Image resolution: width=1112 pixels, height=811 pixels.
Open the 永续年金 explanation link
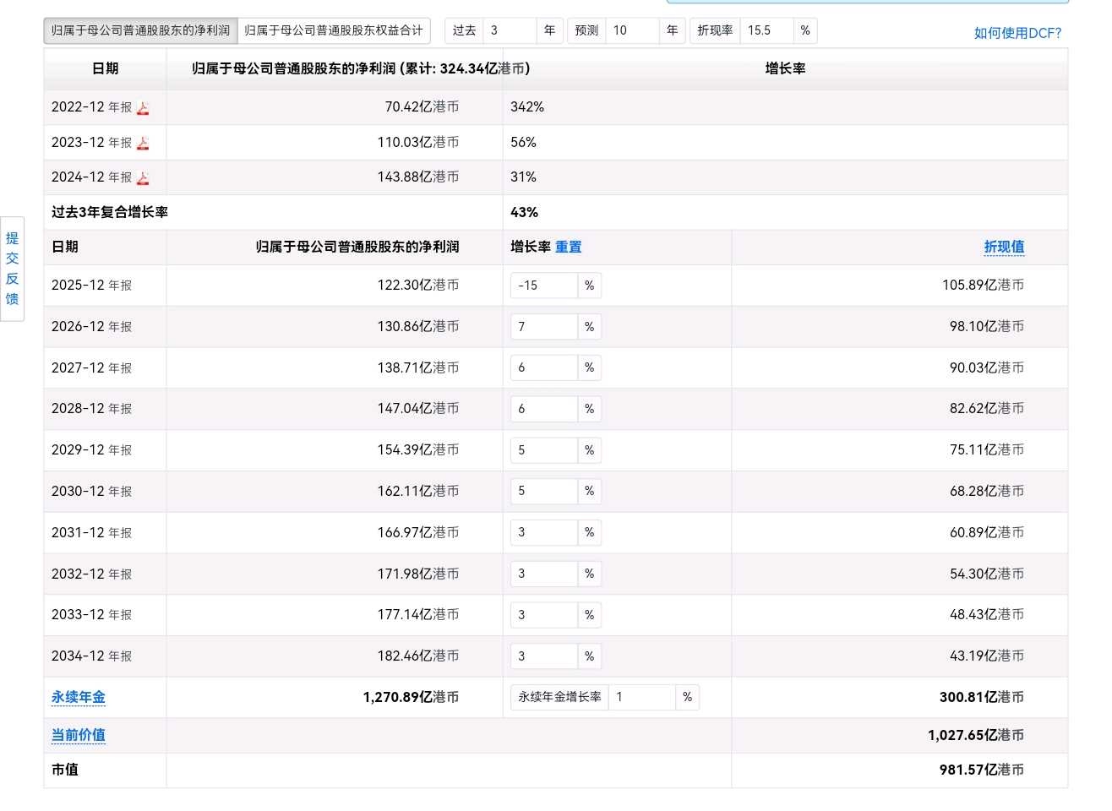[79, 697]
